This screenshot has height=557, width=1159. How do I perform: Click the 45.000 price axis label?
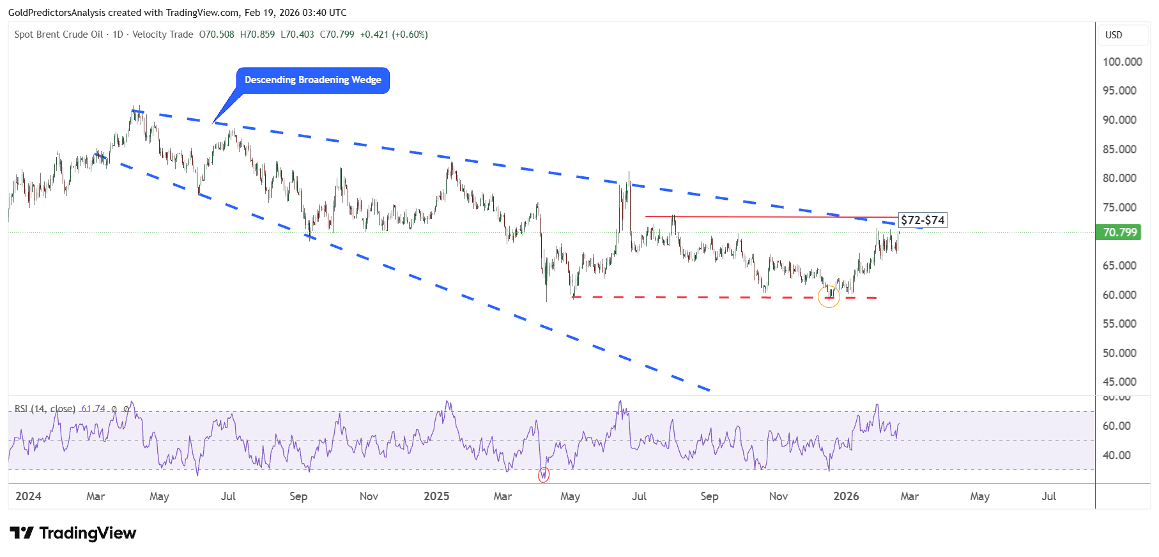pos(1119,382)
